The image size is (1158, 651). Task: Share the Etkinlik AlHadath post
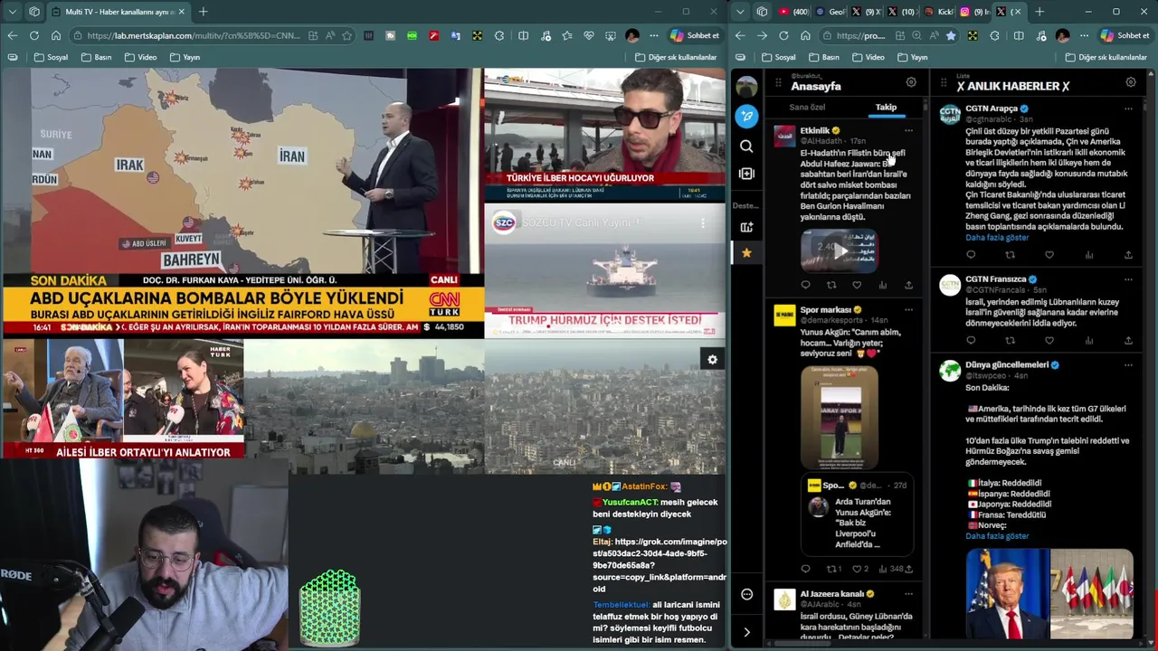908,285
